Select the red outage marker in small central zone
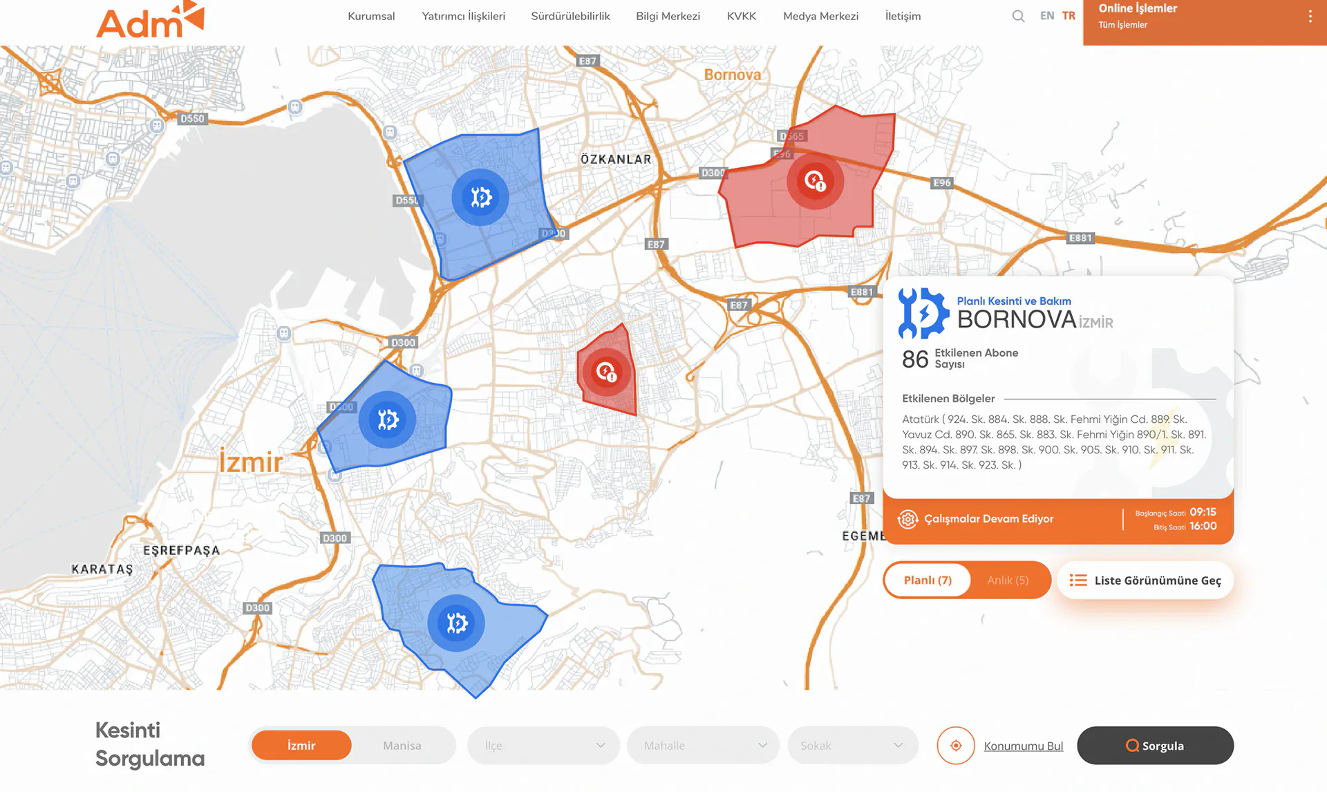 pos(606,372)
